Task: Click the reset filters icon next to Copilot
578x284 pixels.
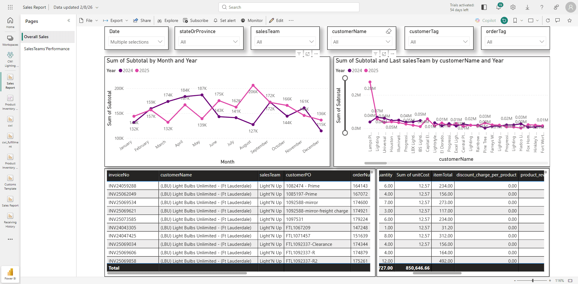Action: coord(504,20)
